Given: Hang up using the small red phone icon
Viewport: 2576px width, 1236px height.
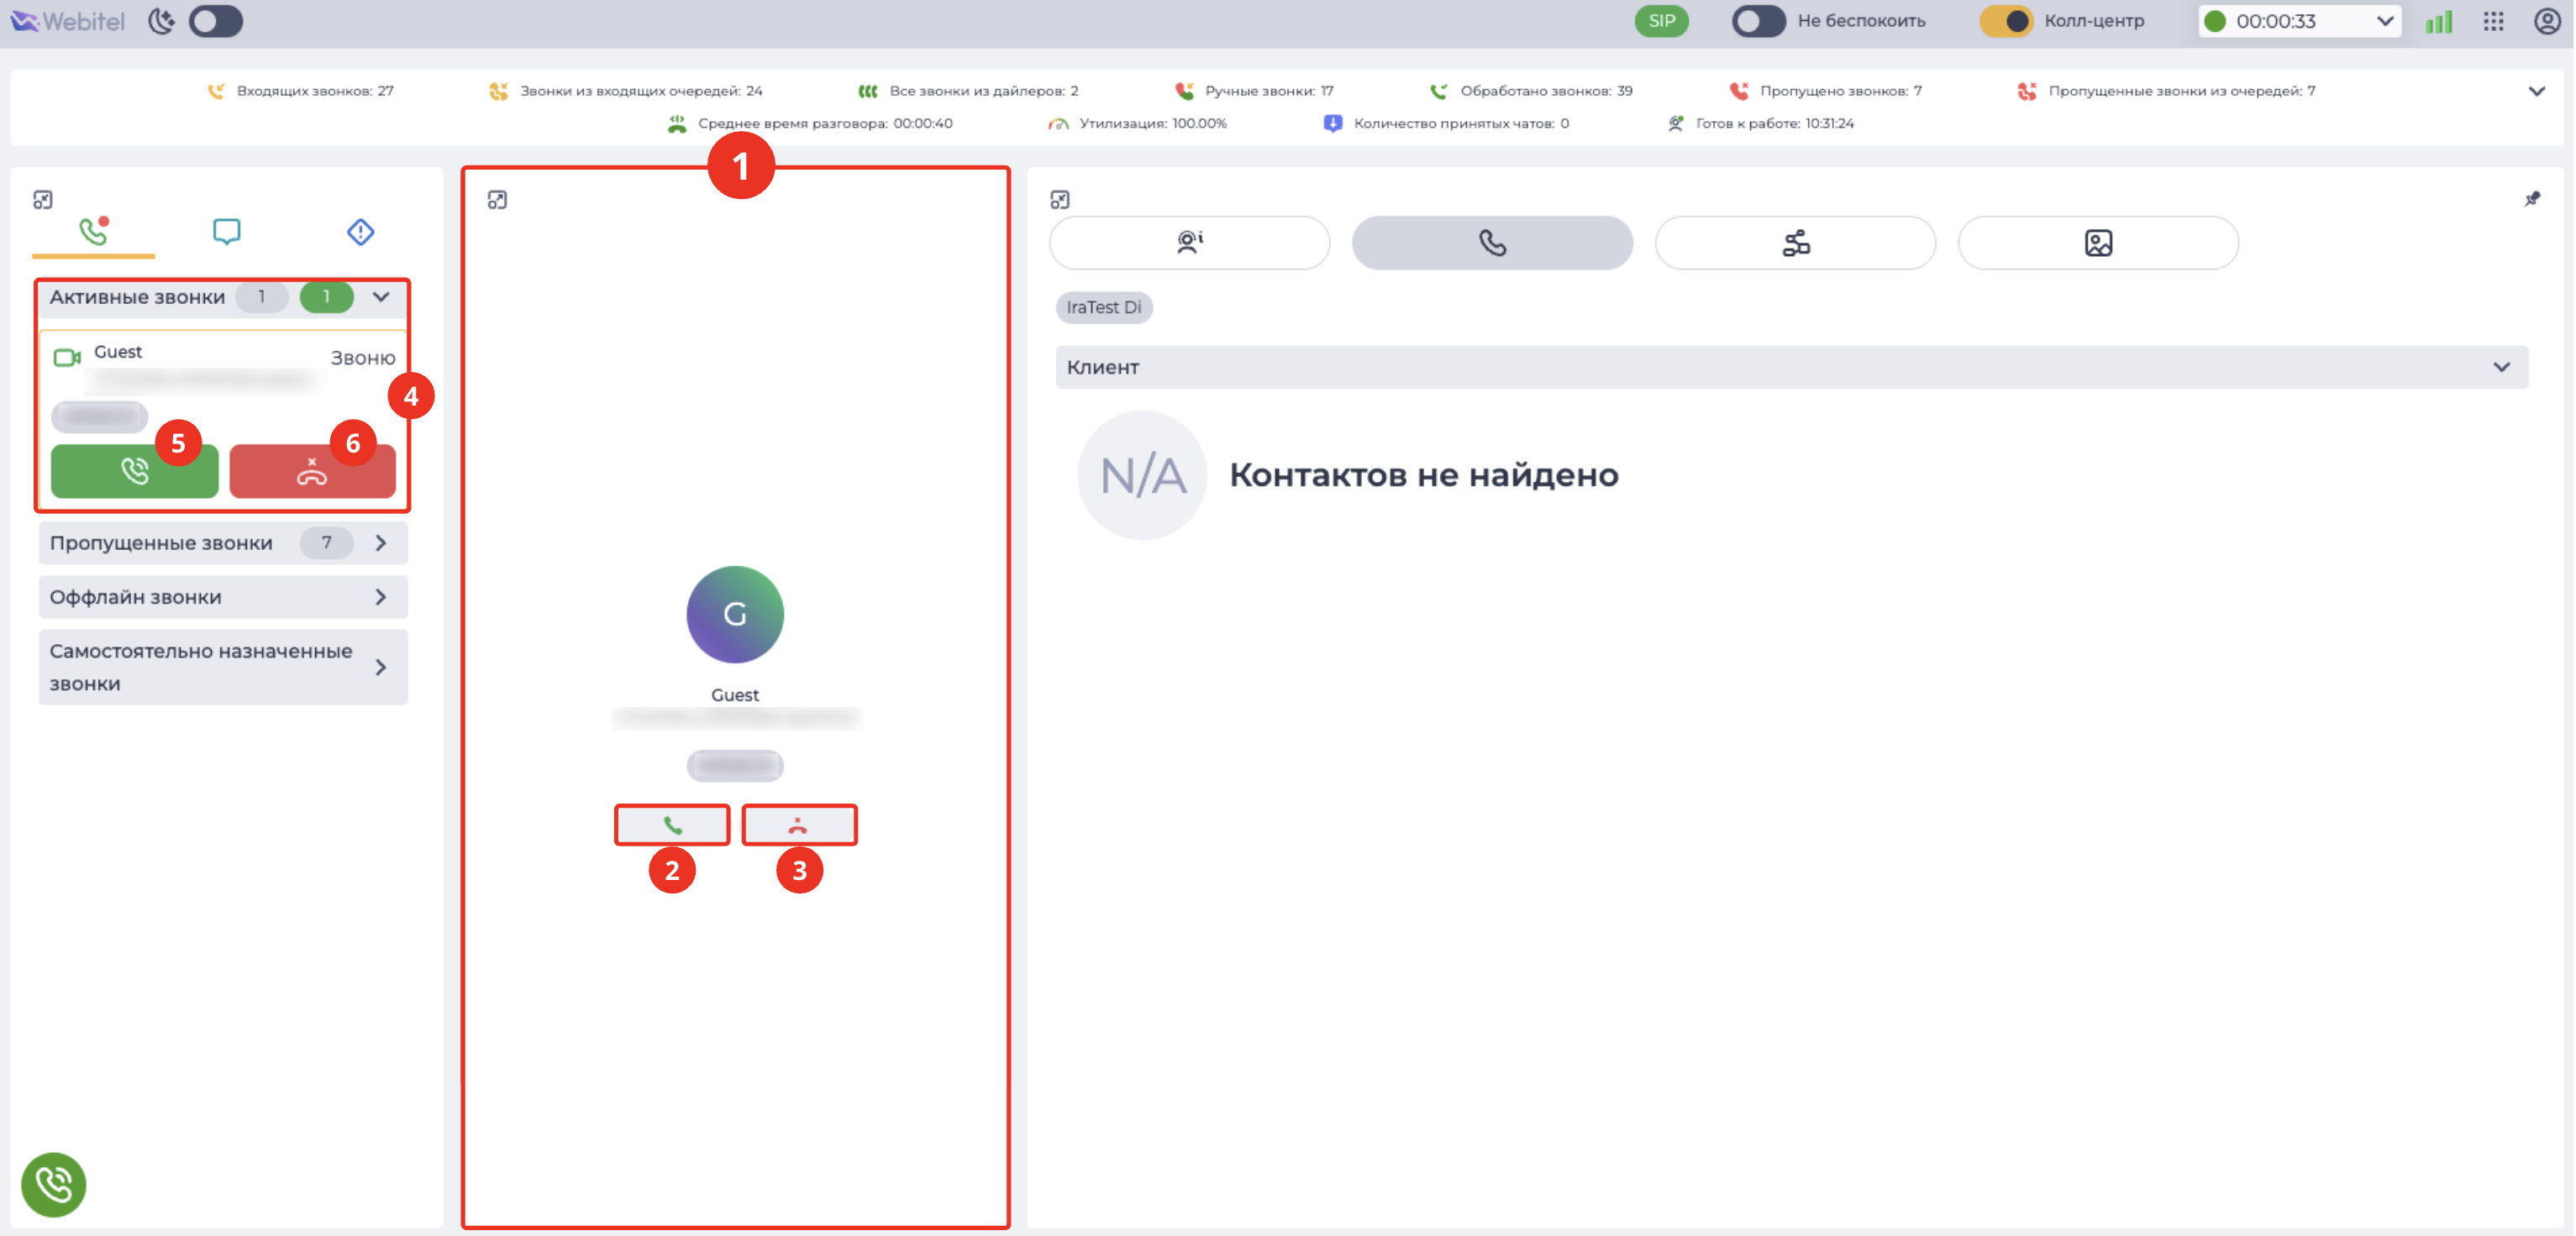Looking at the screenshot, I should 799,825.
